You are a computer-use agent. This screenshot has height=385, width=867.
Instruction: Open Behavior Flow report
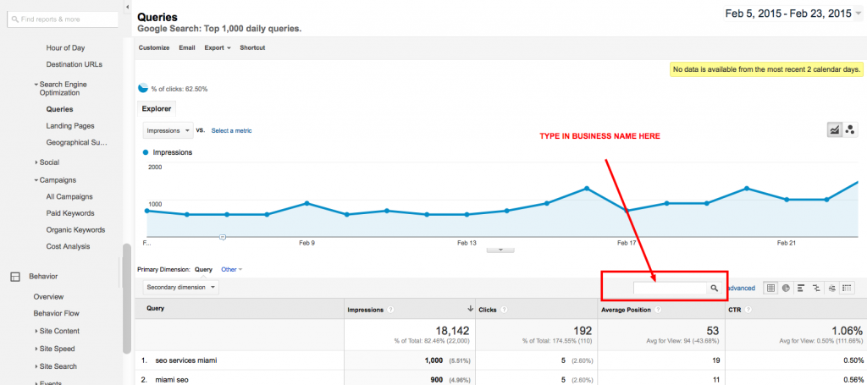click(57, 313)
